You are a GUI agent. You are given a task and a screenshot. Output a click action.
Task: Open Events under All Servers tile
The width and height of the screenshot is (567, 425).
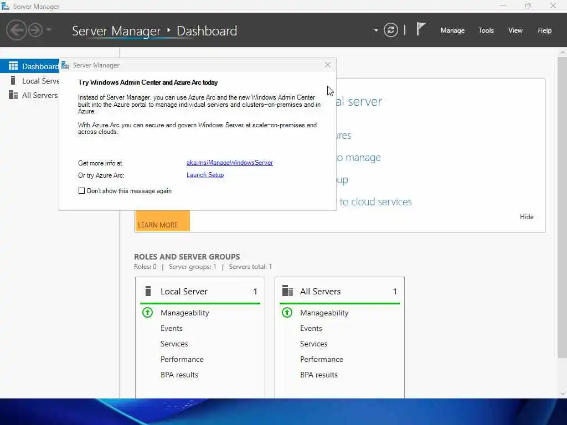tap(311, 328)
